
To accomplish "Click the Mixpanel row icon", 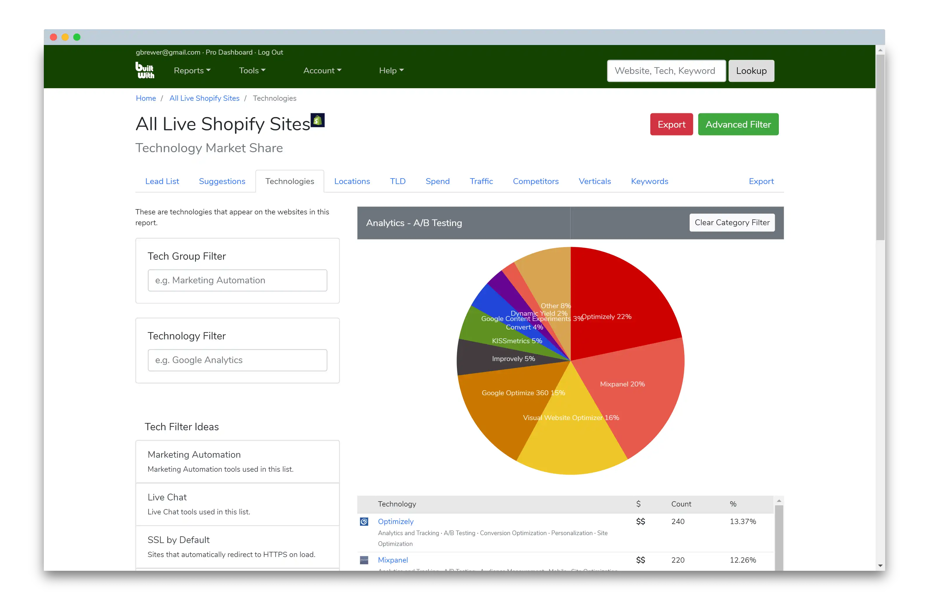I will click(x=364, y=560).
